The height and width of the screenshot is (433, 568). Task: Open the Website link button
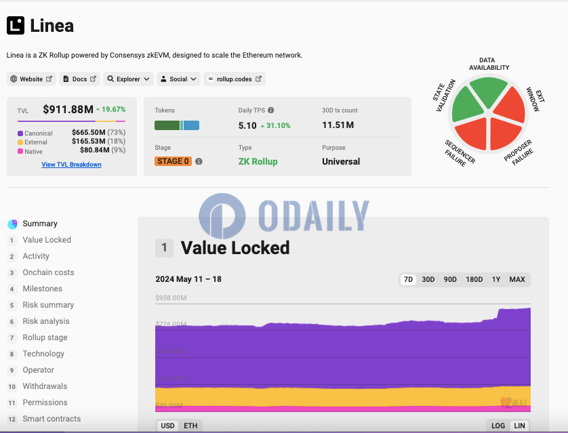pyautogui.click(x=31, y=79)
